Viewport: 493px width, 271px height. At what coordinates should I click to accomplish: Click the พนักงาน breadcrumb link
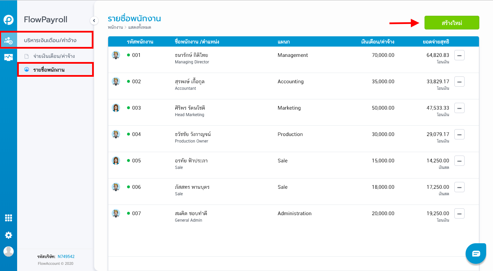(x=115, y=27)
